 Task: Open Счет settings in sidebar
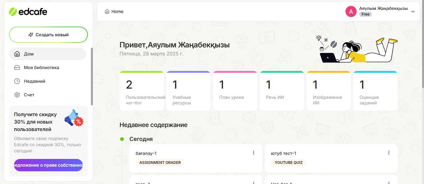[x=47, y=95]
